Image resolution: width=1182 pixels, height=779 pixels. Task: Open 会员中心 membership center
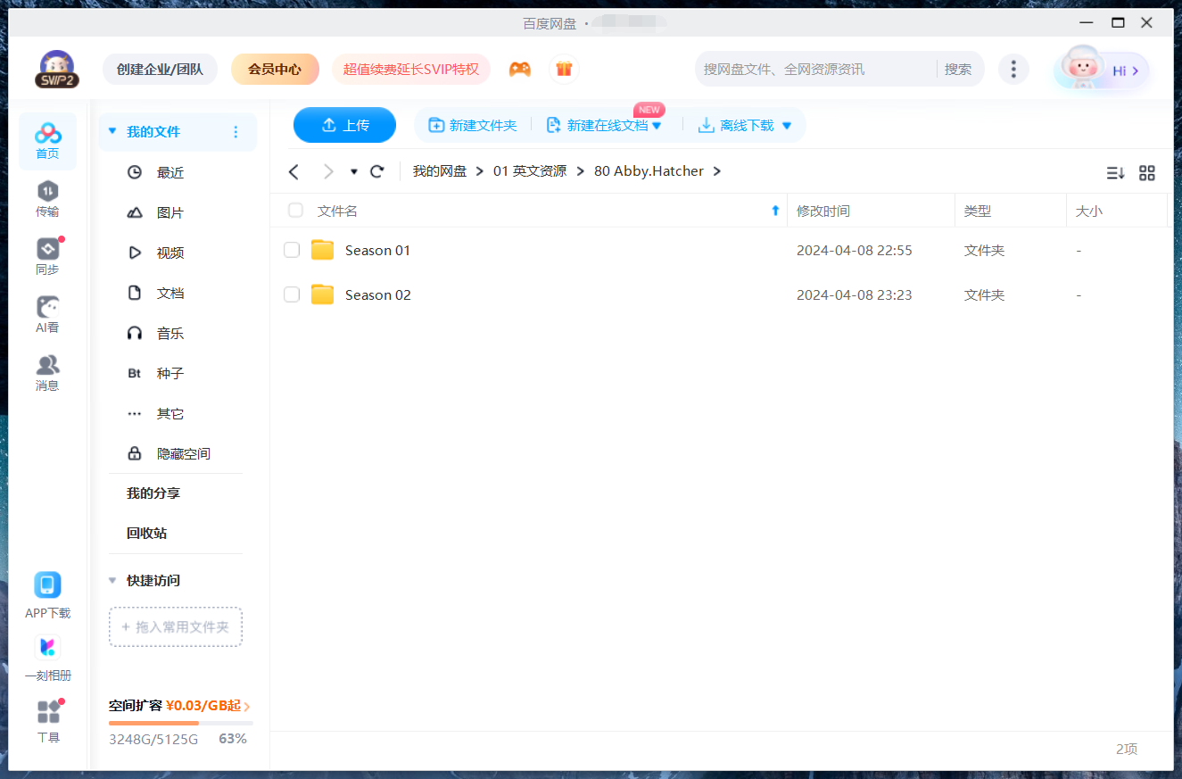pyautogui.click(x=275, y=69)
